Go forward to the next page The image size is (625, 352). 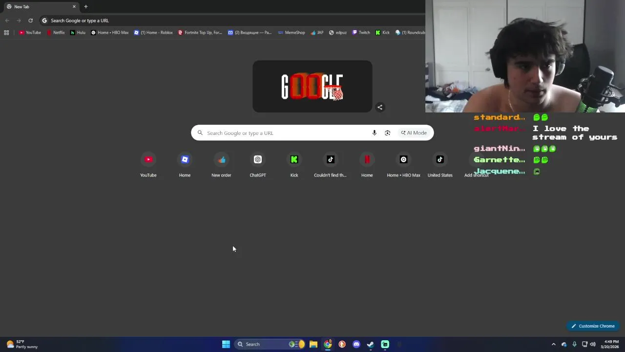point(19,21)
